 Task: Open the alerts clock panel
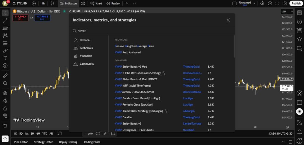tap(299, 21)
